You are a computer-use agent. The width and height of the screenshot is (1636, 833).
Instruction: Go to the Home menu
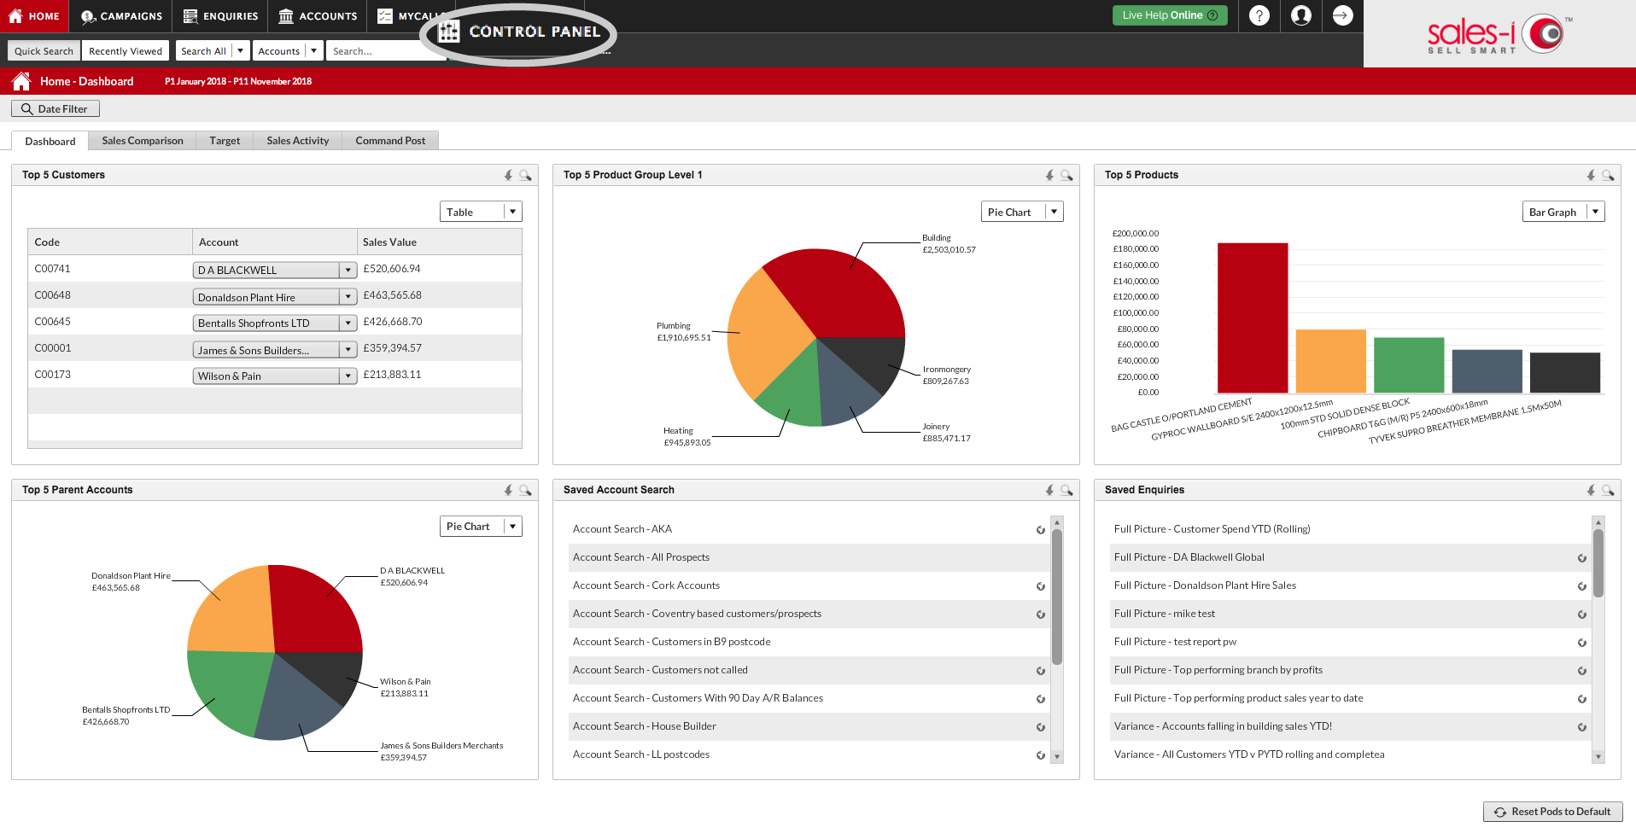(x=34, y=16)
